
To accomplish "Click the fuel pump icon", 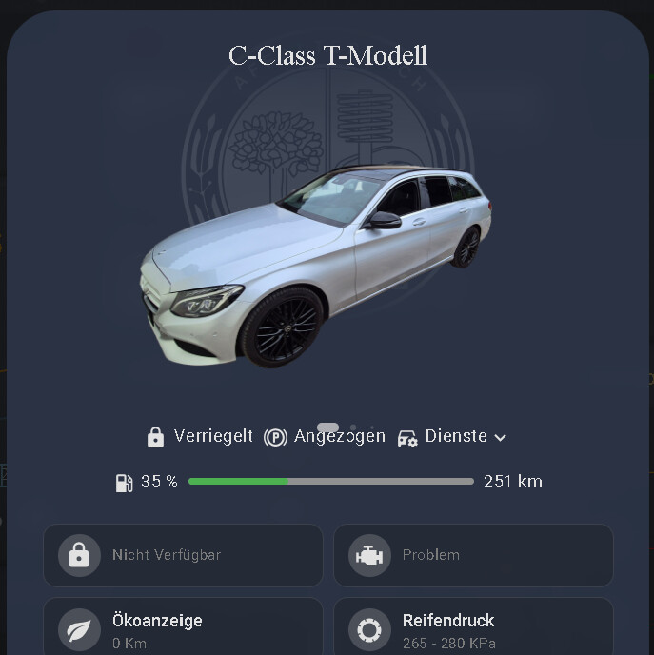I will click(124, 483).
